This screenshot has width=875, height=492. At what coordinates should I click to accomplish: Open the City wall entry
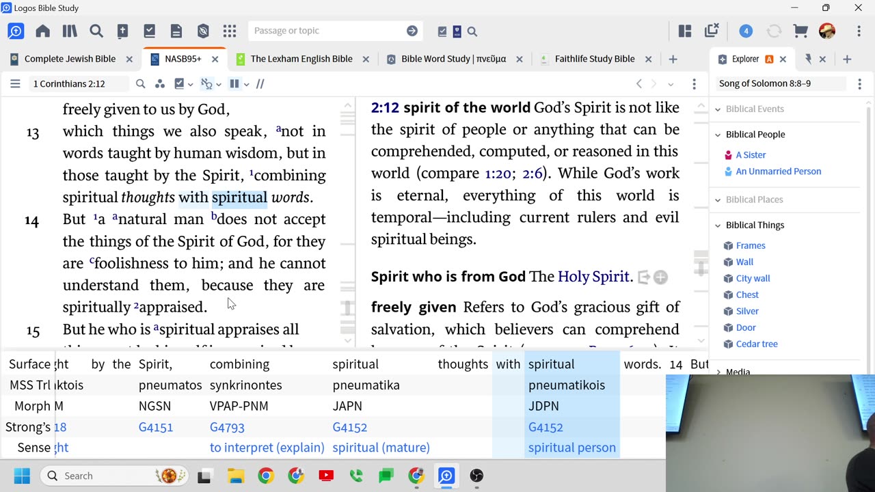click(x=753, y=278)
